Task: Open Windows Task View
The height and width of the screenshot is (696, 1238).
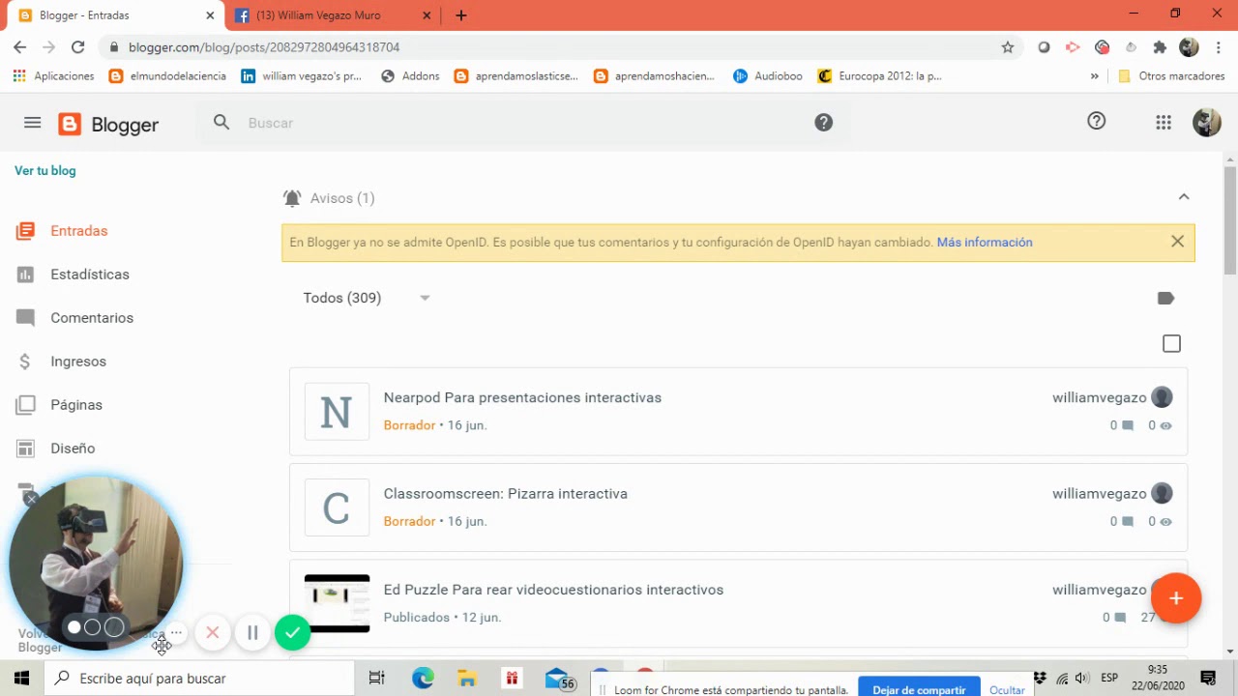Action: 377,679
